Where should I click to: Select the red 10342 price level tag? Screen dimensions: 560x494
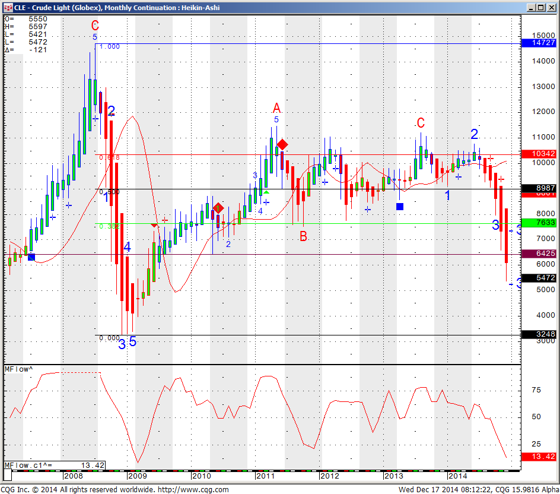click(x=539, y=154)
